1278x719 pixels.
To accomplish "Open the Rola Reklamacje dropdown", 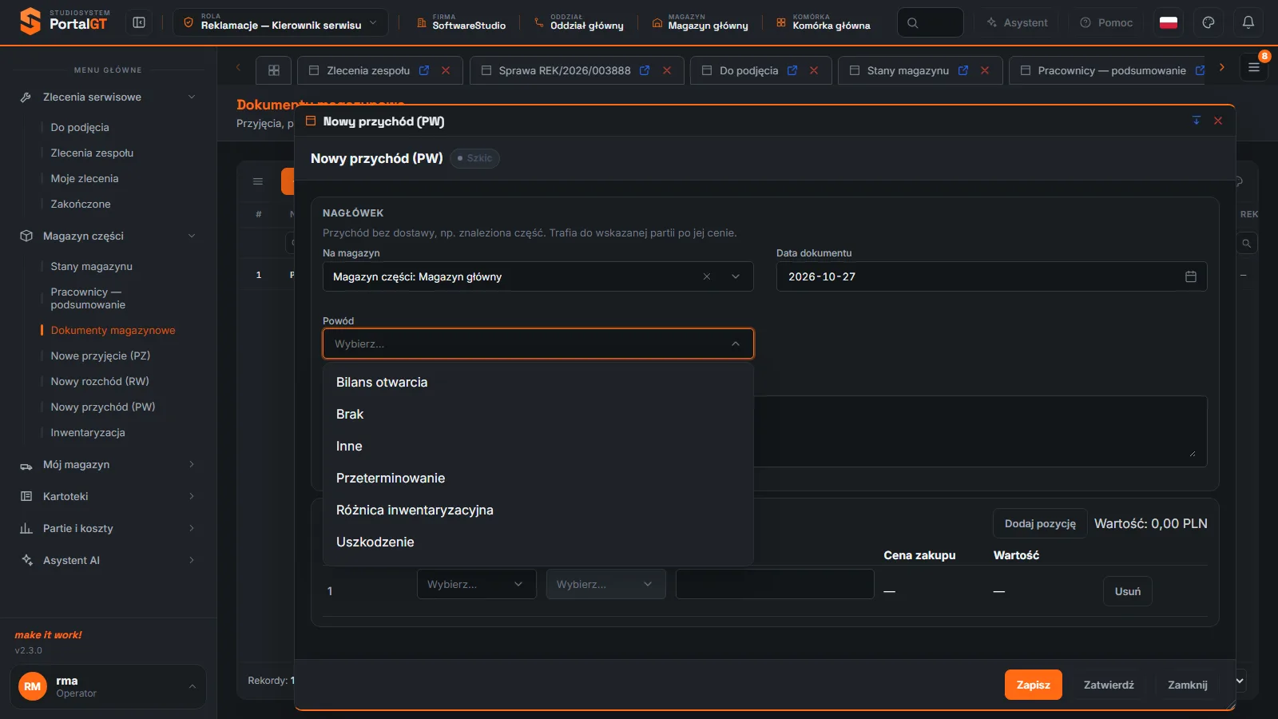I will 280,22.
